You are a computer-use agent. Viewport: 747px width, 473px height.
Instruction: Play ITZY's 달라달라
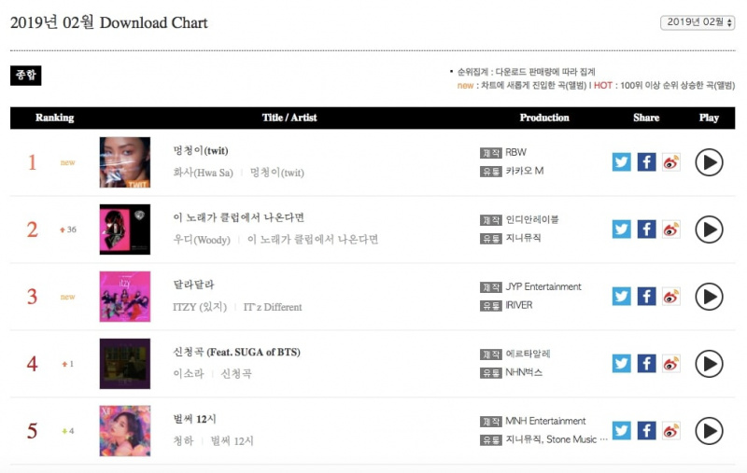pos(709,297)
